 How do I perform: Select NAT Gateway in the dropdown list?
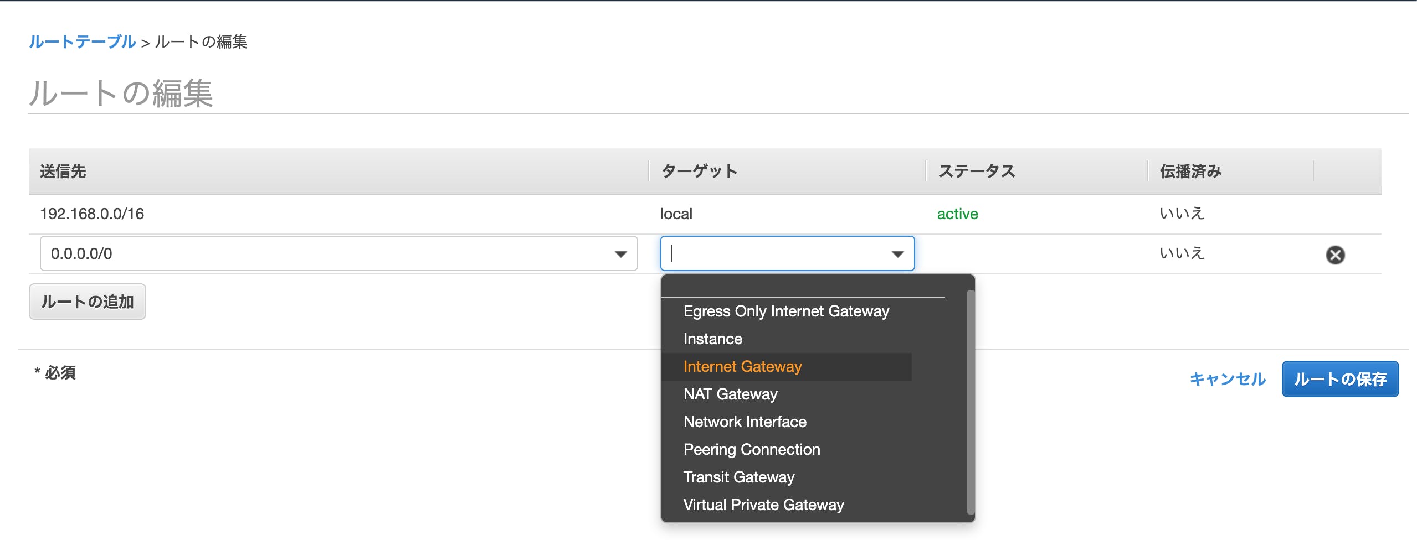pyautogui.click(x=730, y=394)
